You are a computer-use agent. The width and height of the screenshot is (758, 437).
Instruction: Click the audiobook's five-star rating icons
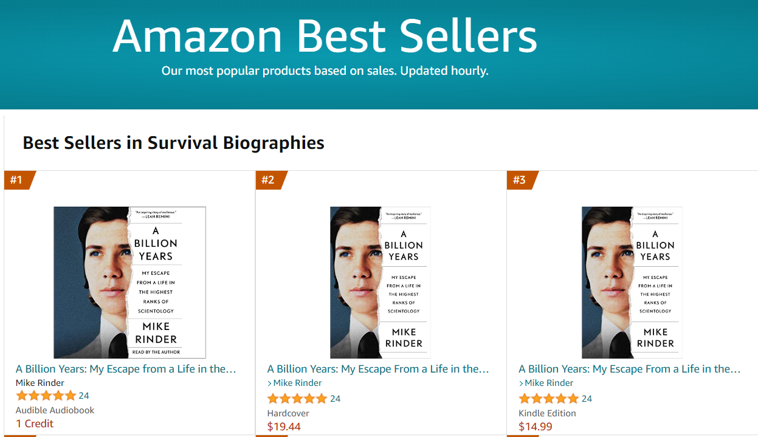click(x=46, y=396)
